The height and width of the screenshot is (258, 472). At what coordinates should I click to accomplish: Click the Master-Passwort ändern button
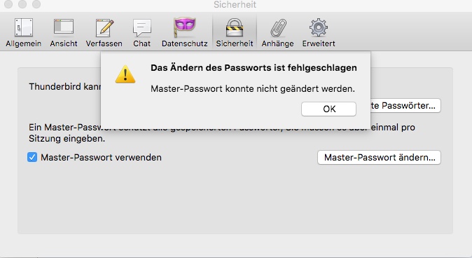coord(379,157)
